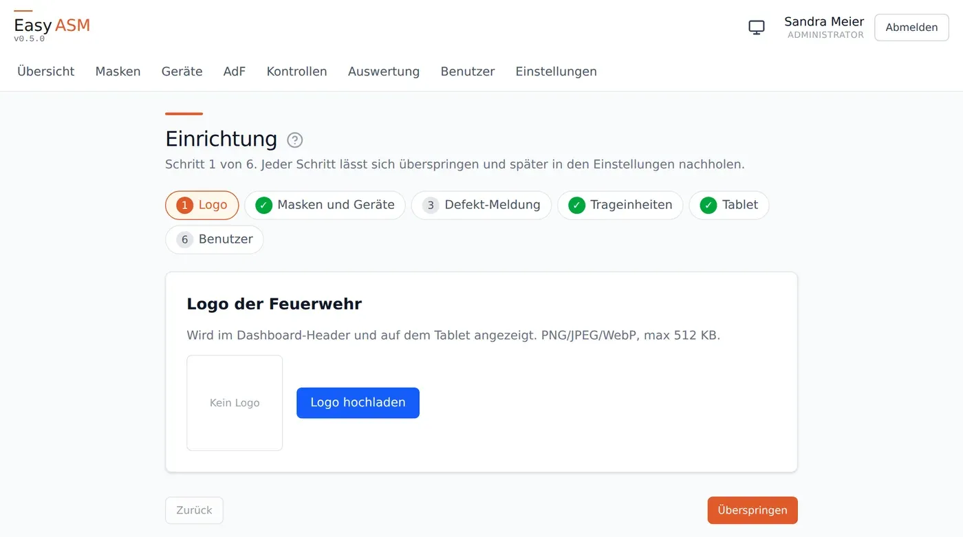Click the Logo hochladen button

pyautogui.click(x=358, y=403)
